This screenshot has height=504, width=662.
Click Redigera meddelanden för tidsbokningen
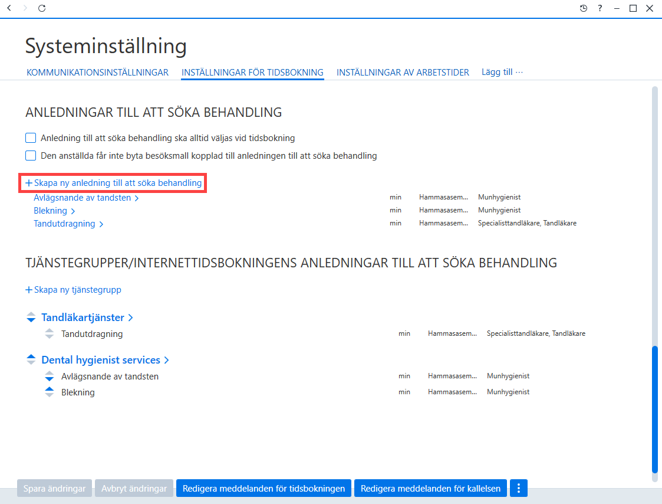point(264,488)
